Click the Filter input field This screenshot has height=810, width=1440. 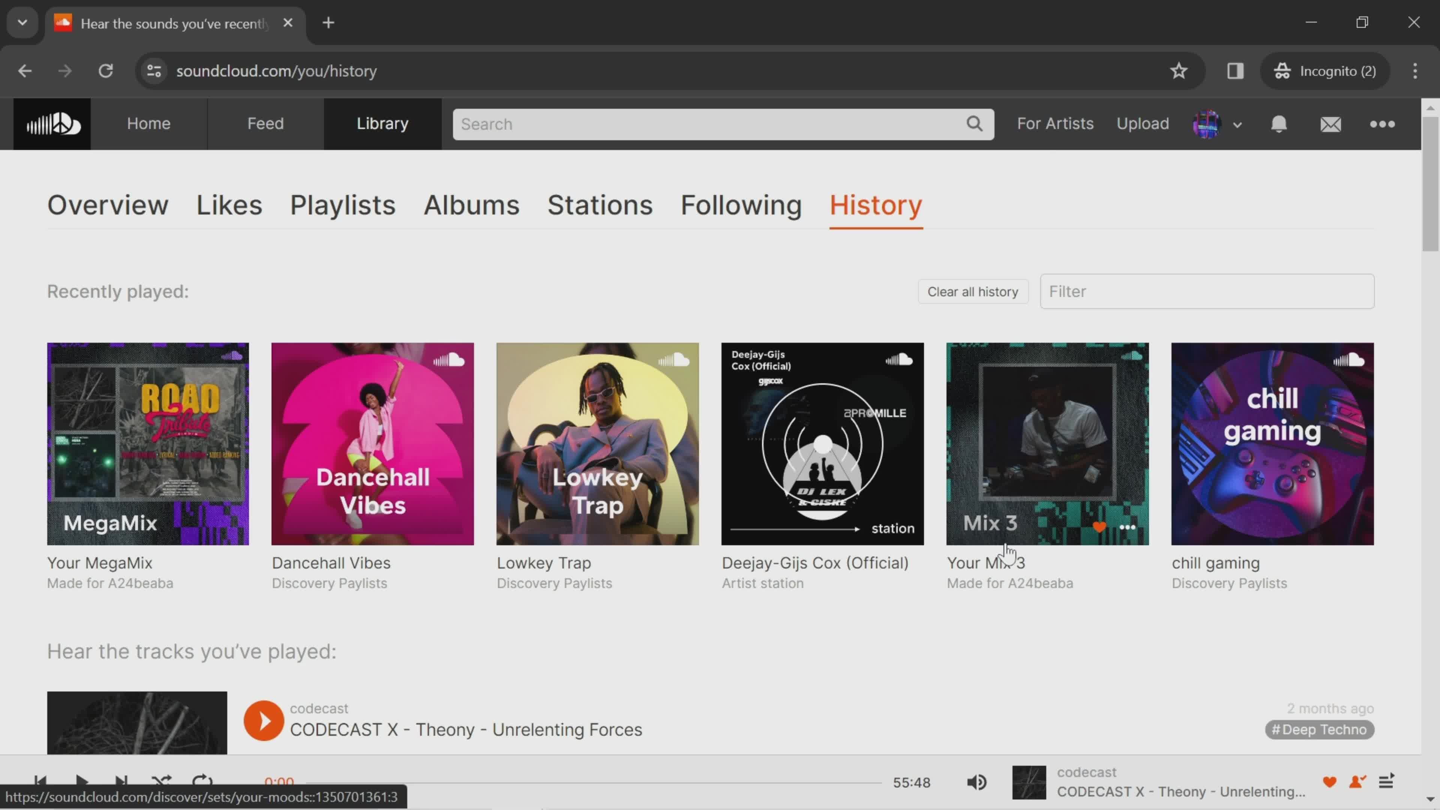[1207, 291]
